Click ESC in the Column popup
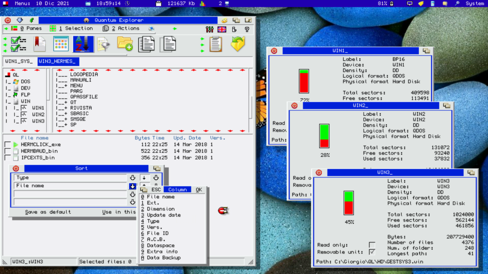This screenshot has width=488, height=274. pos(156,190)
